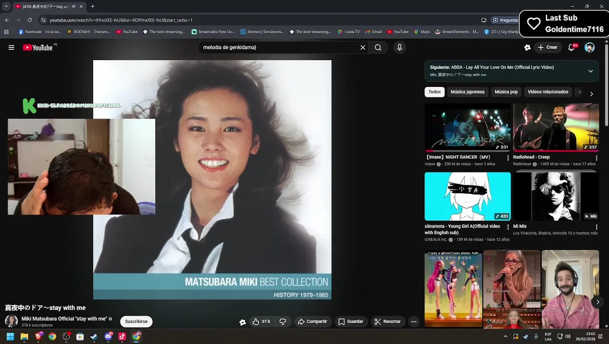The image size is (609, 344).
Task: Start voice search with microphone icon
Action: pyautogui.click(x=400, y=47)
